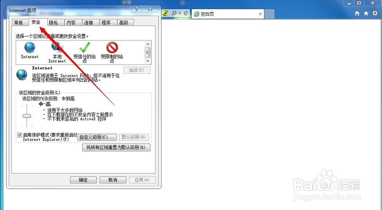
Task: Click the green compatibility icon in address bar
Action: (x=165, y=13)
